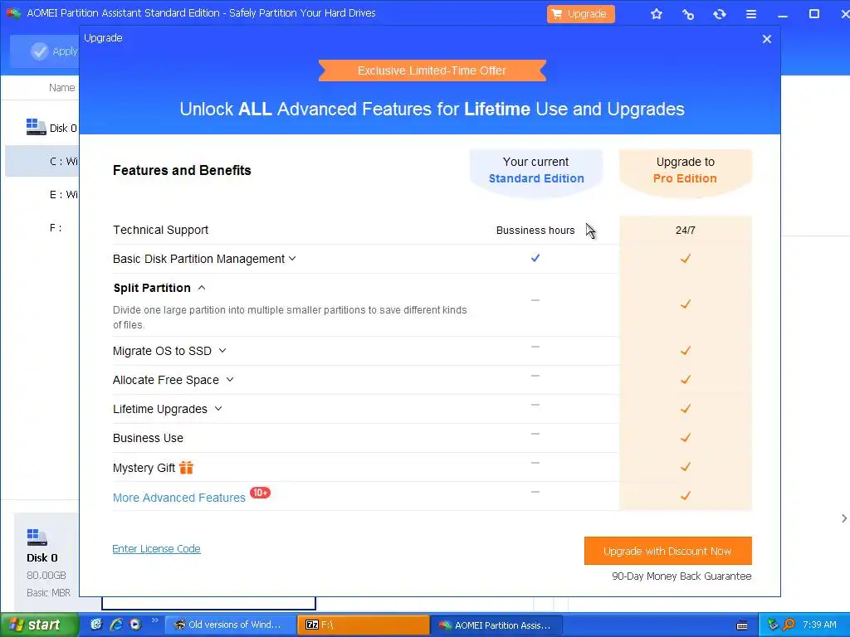Launch Internet Explorer from quick launch
850x637 pixels.
point(116,625)
